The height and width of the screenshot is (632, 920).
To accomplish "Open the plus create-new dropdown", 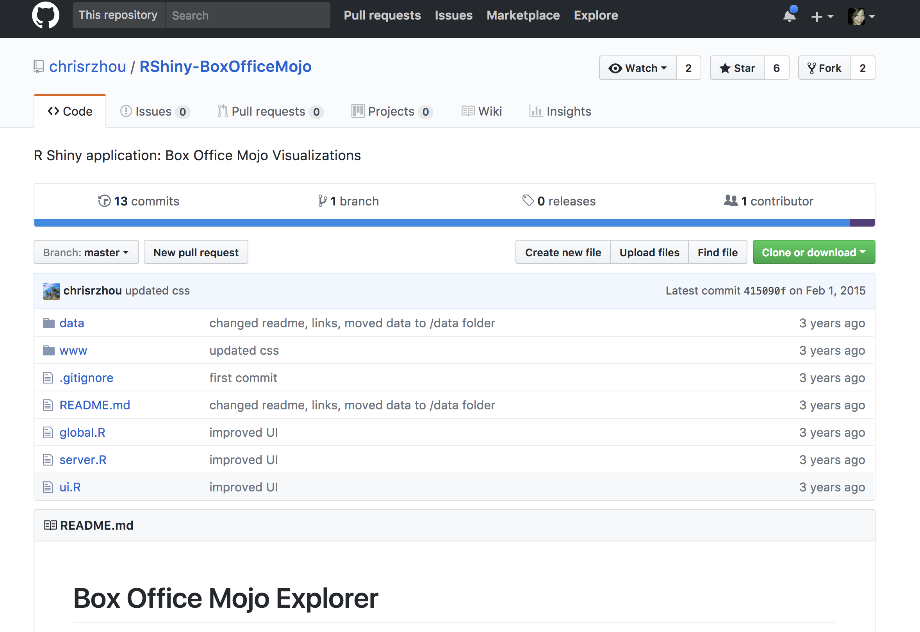I will coord(822,16).
